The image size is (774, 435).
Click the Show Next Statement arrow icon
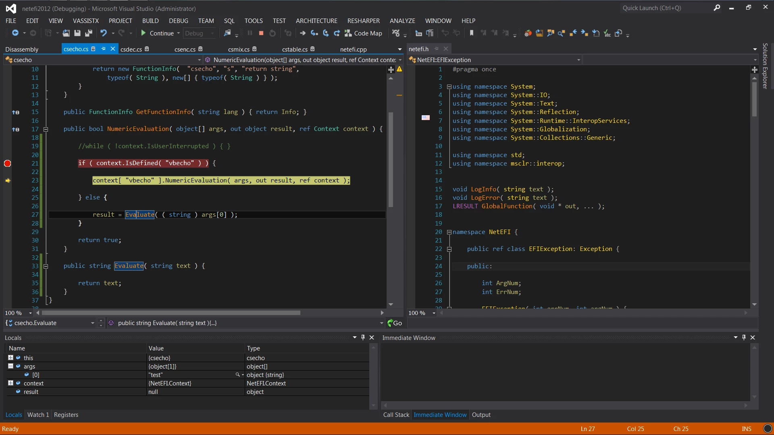click(x=303, y=33)
